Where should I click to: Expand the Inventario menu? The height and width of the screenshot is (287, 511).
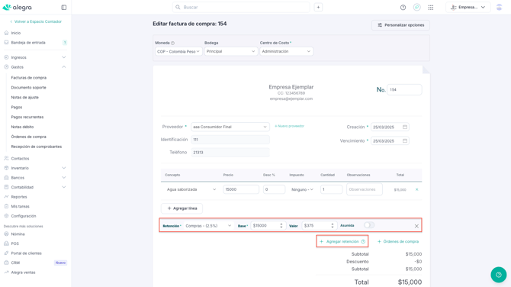pyautogui.click(x=64, y=168)
